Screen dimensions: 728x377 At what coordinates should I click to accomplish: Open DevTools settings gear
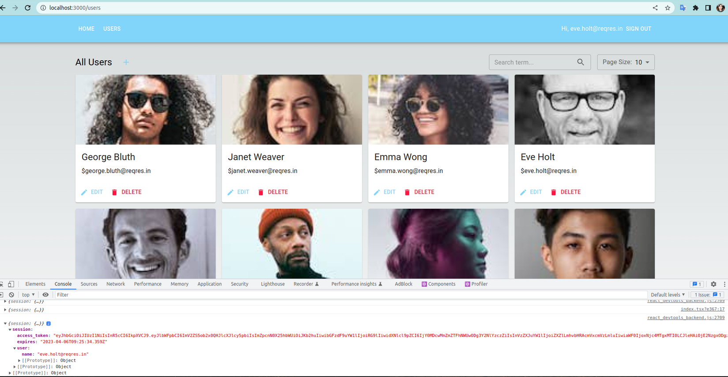[x=713, y=284]
